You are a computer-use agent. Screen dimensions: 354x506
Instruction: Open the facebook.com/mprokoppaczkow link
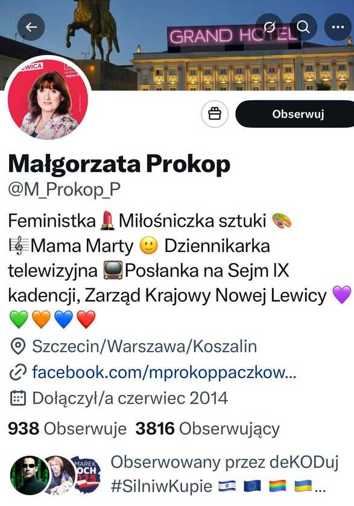pos(164,372)
